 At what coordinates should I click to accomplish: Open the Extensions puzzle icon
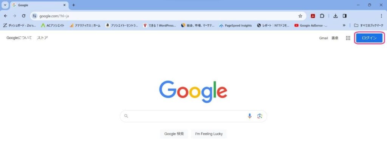coord(322,16)
